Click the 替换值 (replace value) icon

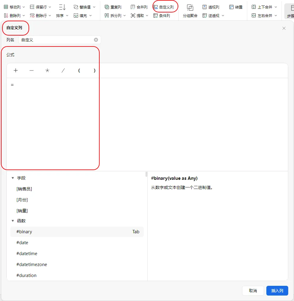point(76,7)
